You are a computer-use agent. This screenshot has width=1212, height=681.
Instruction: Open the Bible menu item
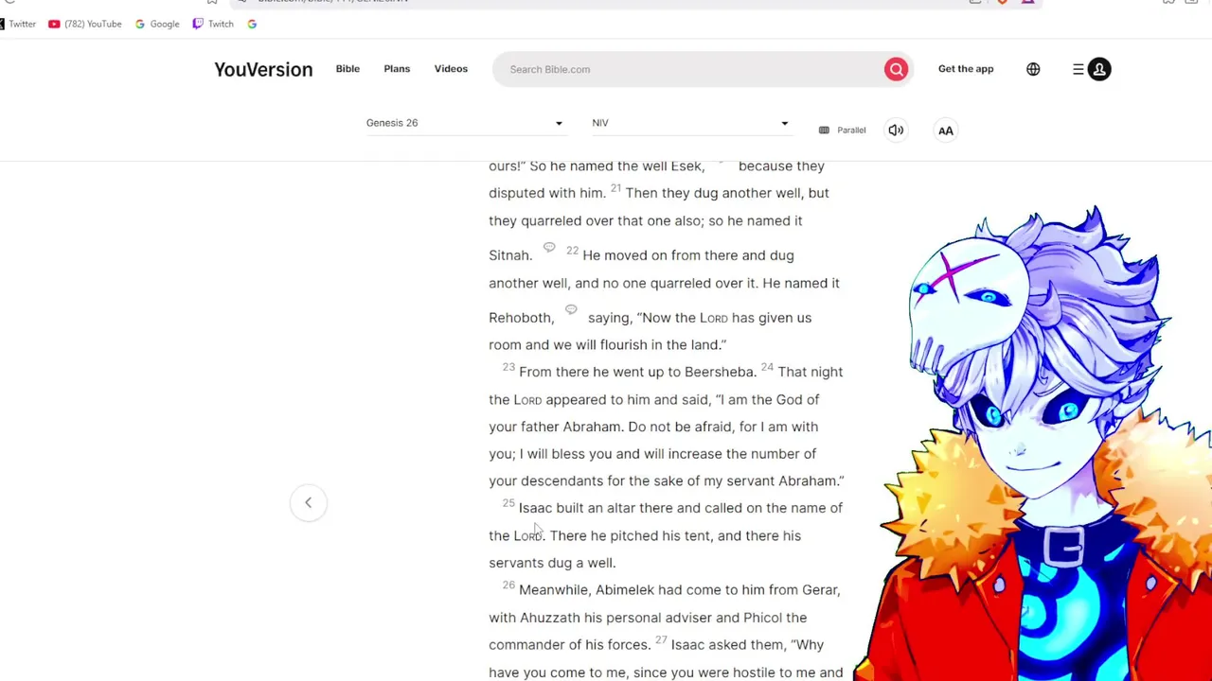(x=348, y=69)
